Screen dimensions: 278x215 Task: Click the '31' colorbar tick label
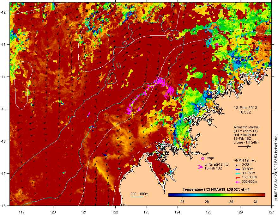(256, 202)
